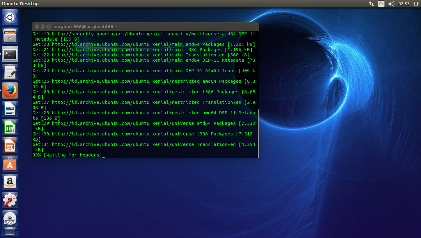Click the Get:31 universe Translation-en line
Image resolution: width=421 pixels, height=238 pixels.
coord(144,147)
